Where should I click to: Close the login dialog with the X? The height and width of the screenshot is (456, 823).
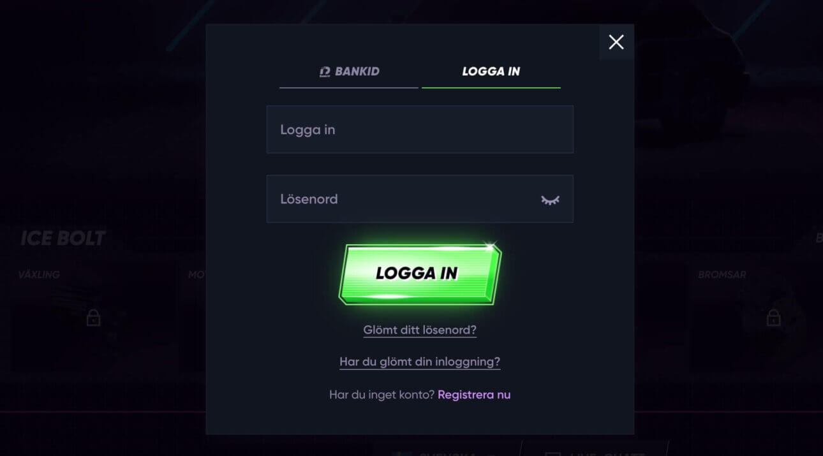pyautogui.click(x=616, y=42)
